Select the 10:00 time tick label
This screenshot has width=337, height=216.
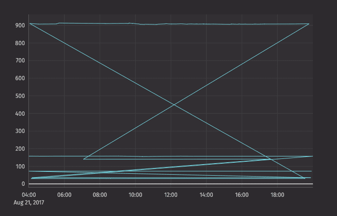[135, 195]
